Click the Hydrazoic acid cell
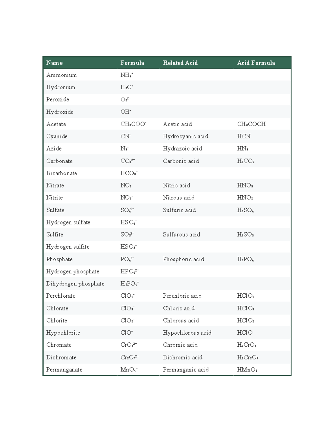 (x=183, y=149)
